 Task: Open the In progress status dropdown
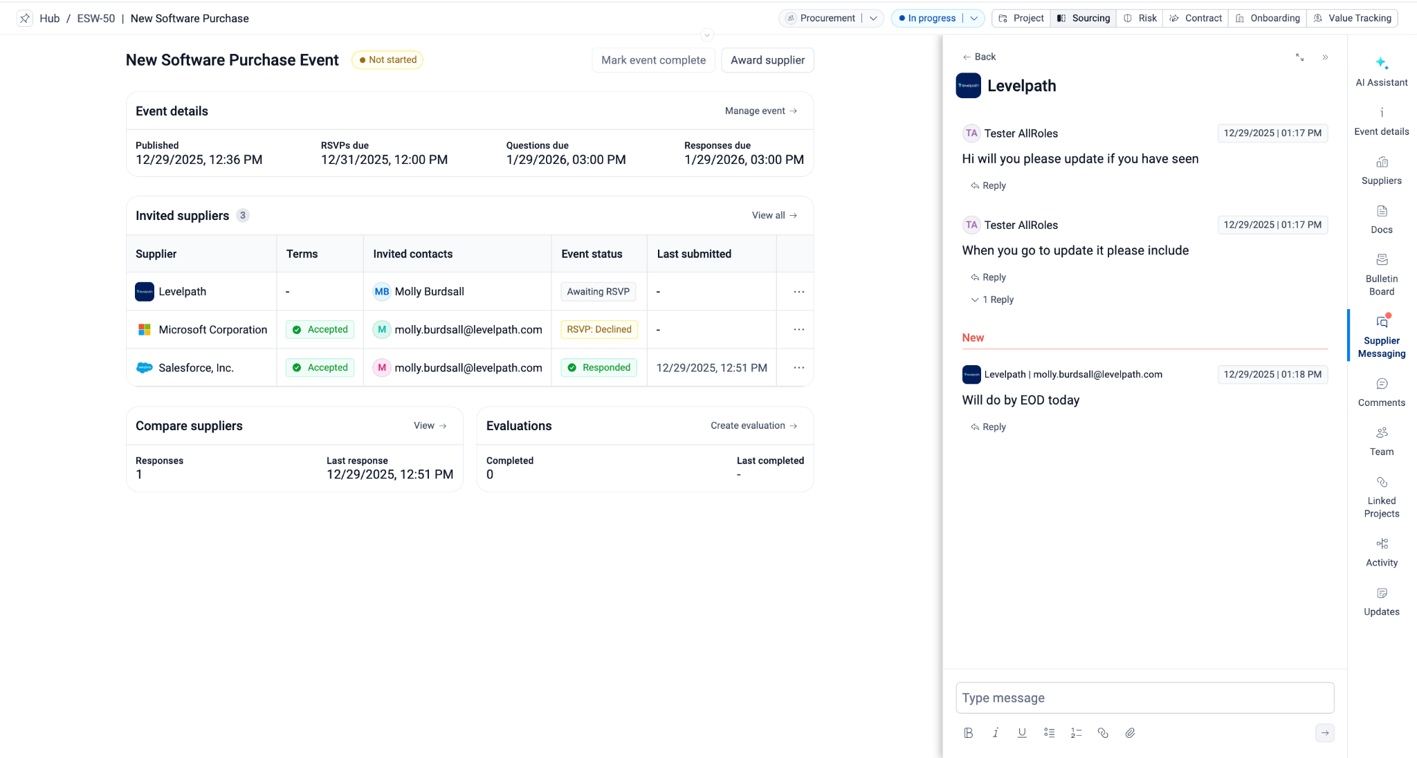[x=973, y=19]
